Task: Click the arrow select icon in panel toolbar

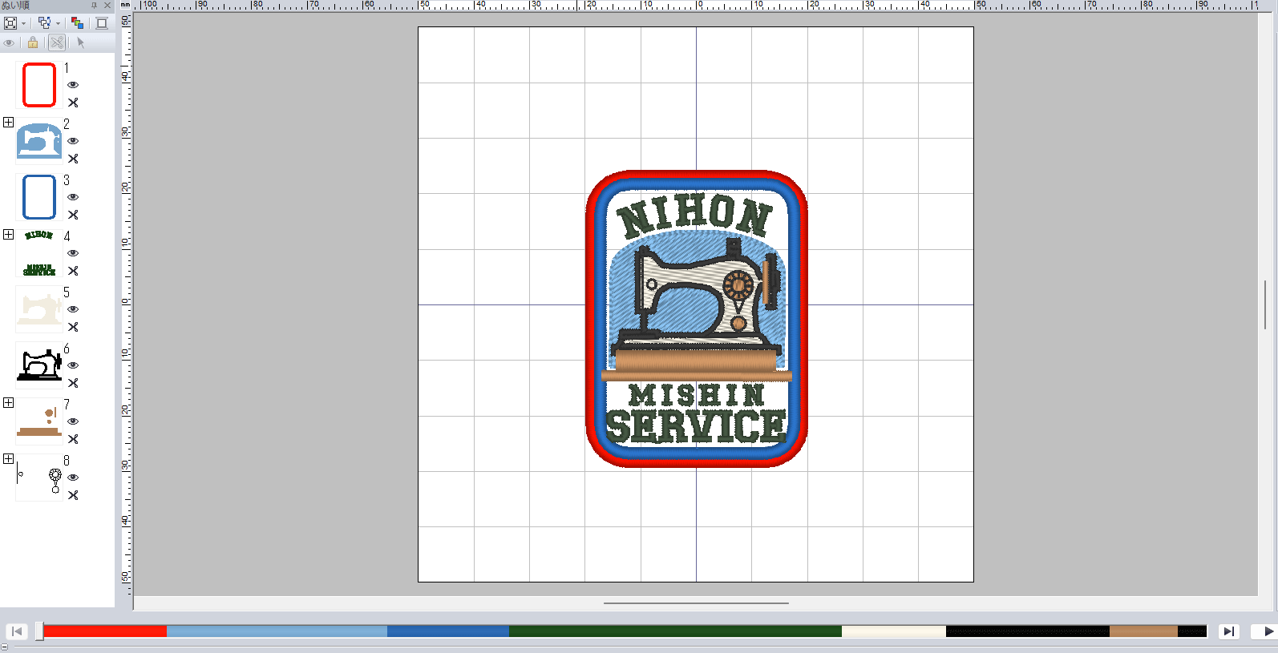Action: (x=80, y=42)
